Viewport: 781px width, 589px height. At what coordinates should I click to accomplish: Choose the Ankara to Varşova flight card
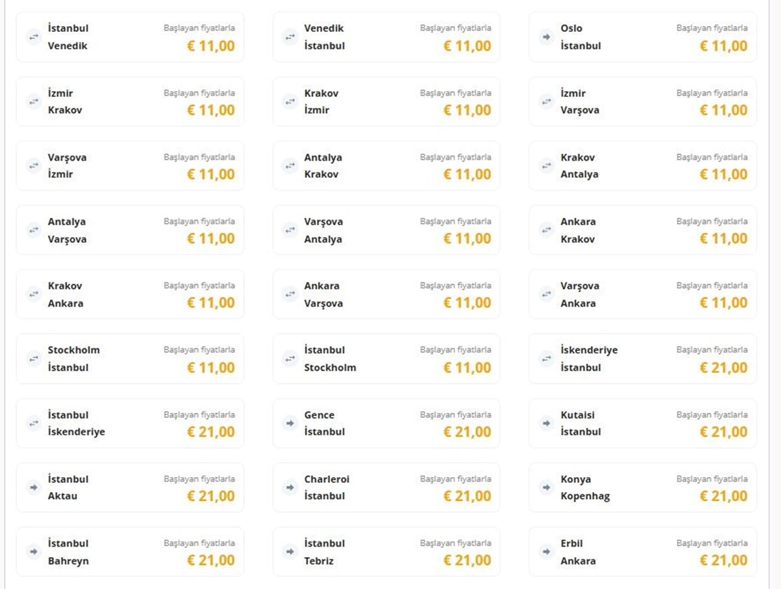(x=387, y=294)
